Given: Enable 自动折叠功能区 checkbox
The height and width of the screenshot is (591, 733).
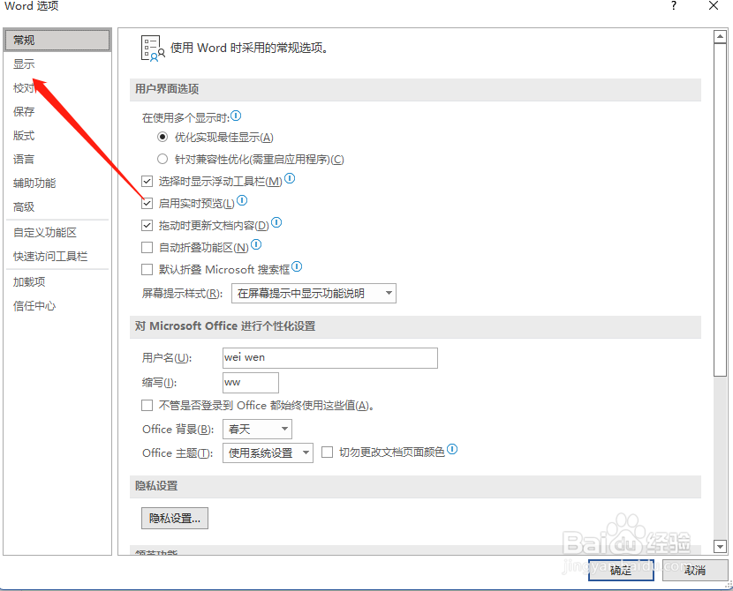Looking at the screenshot, I should [147, 247].
